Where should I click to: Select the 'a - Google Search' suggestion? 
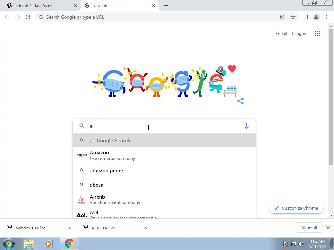(164, 140)
